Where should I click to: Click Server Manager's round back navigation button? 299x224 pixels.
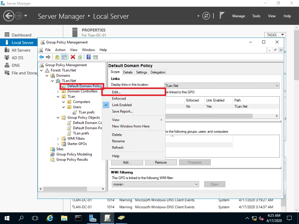[x=8, y=16]
